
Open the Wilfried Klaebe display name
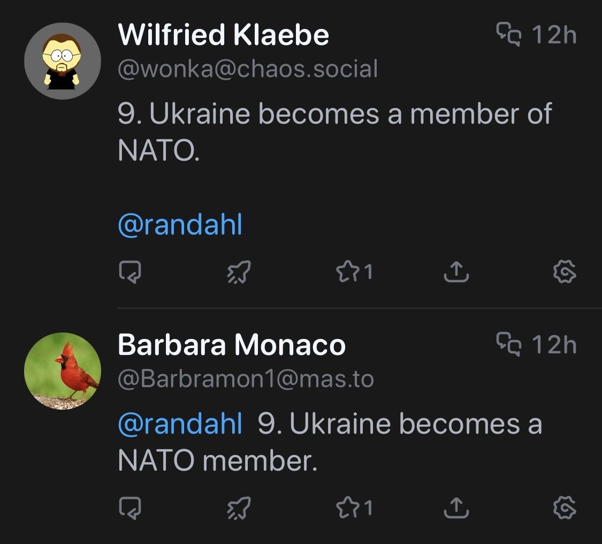(x=223, y=35)
